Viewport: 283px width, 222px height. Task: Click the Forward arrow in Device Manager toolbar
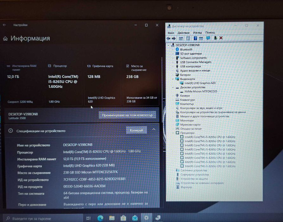click(174, 38)
